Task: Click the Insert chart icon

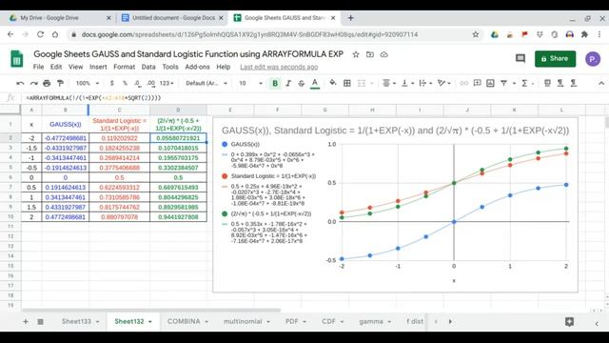Action: [491, 83]
